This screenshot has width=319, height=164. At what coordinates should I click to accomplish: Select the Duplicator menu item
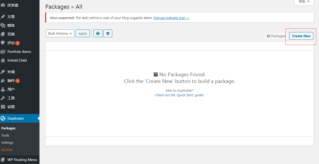click(20, 118)
